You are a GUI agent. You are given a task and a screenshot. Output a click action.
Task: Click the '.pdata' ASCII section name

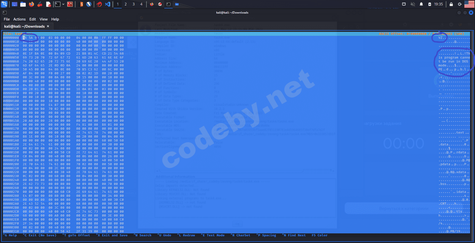(x=444, y=164)
